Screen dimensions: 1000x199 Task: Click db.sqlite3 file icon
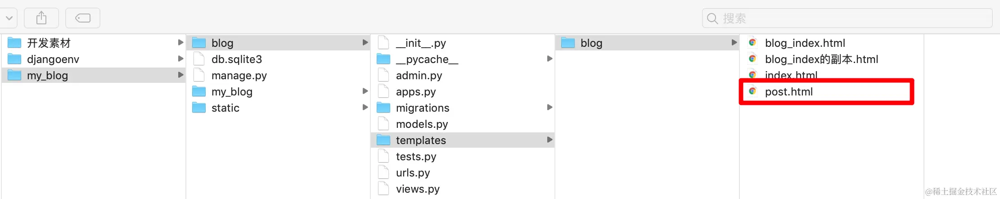199,59
